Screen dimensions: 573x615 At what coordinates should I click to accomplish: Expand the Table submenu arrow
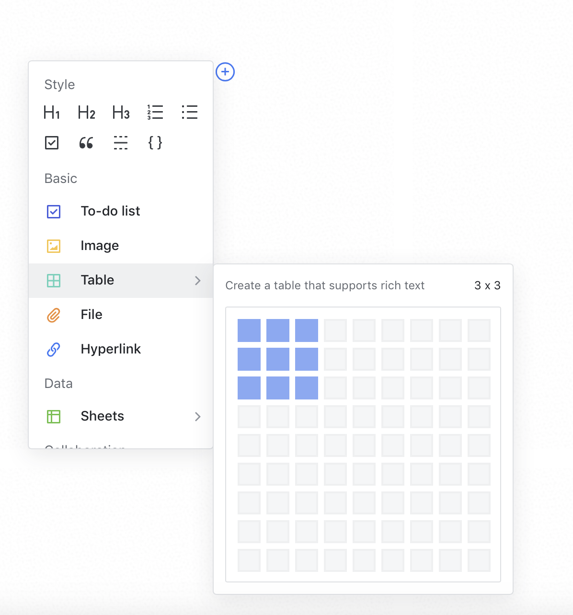click(197, 281)
